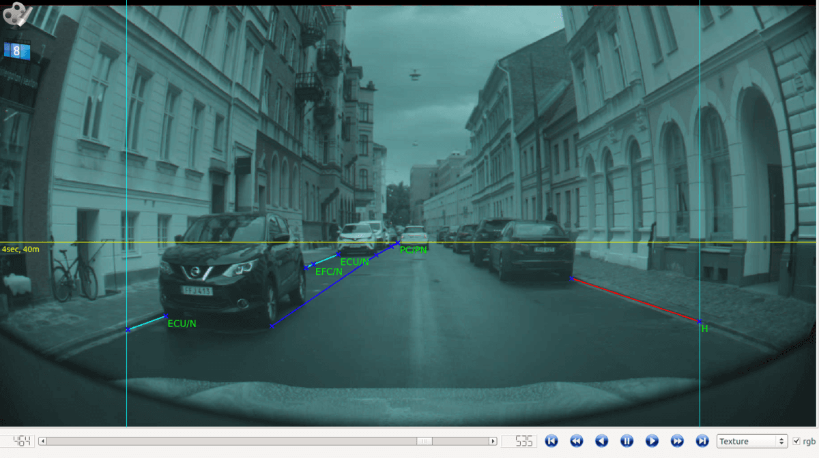819x458 pixels.
Task: Jump to the first frame
Action: [x=551, y=441]
